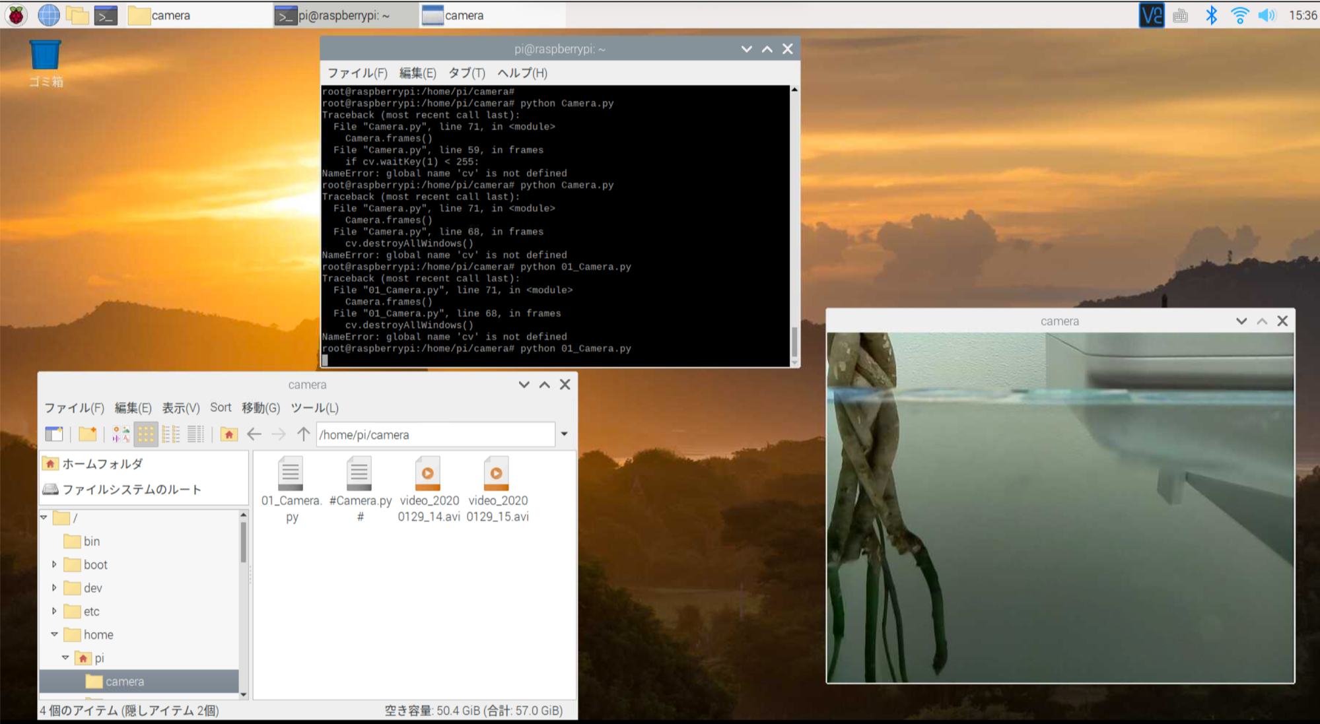The image size is (1320, 724).
Task: Create a new folder
Action: [87, 434]
